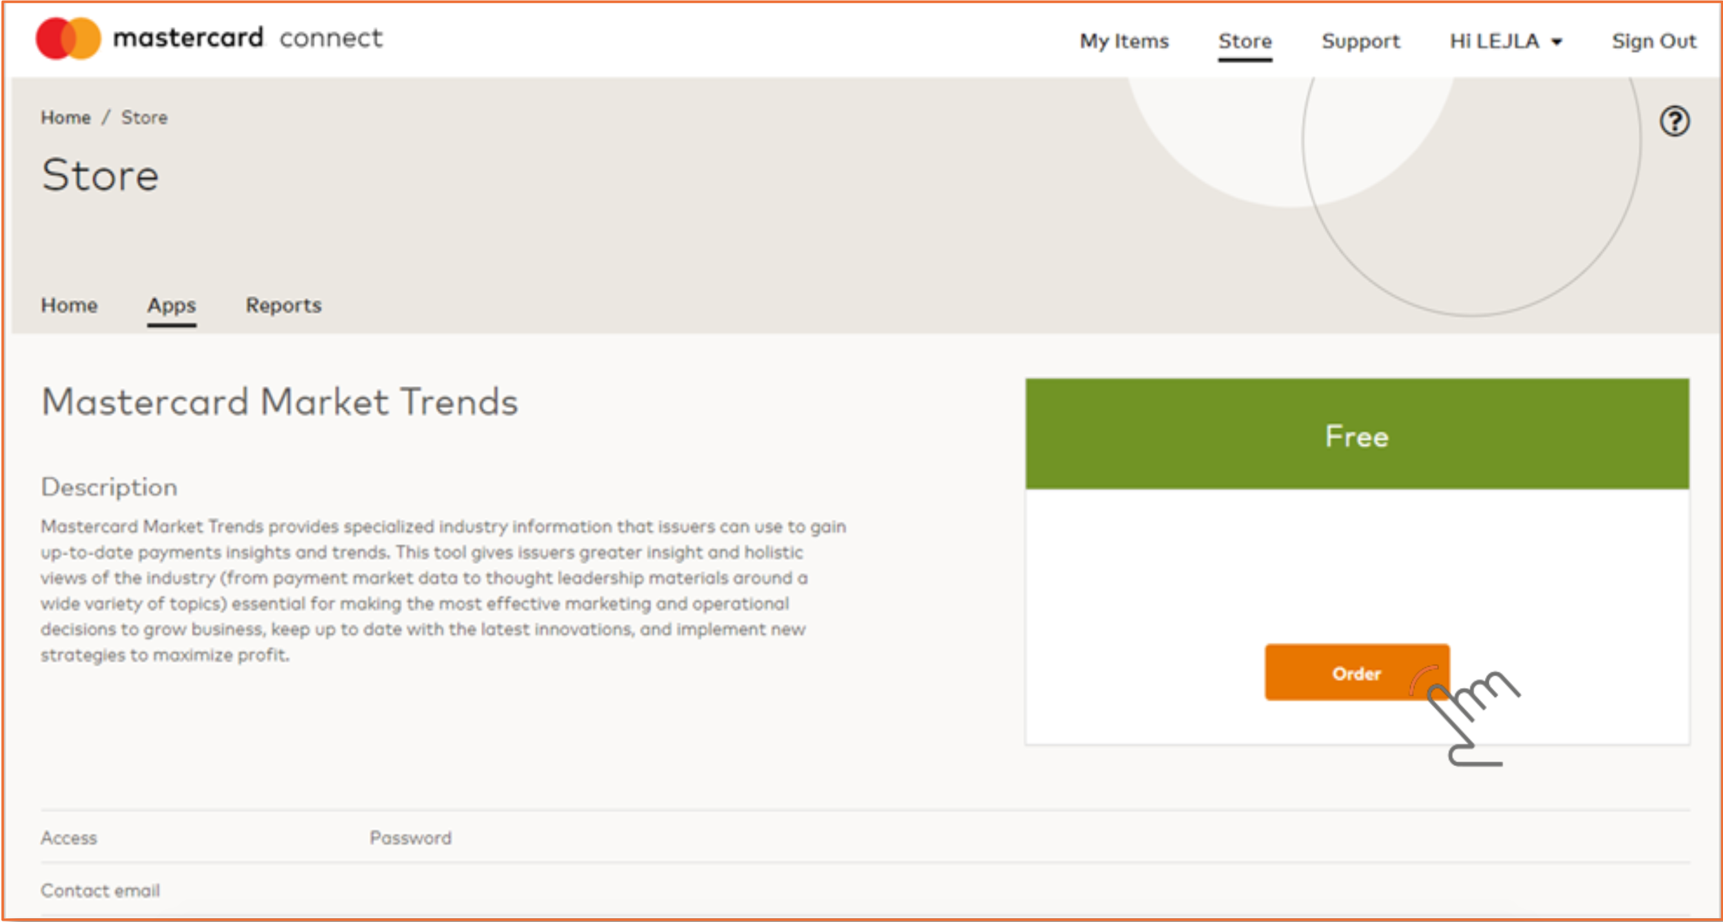Select Store in top navigation

click(1245, 41)
